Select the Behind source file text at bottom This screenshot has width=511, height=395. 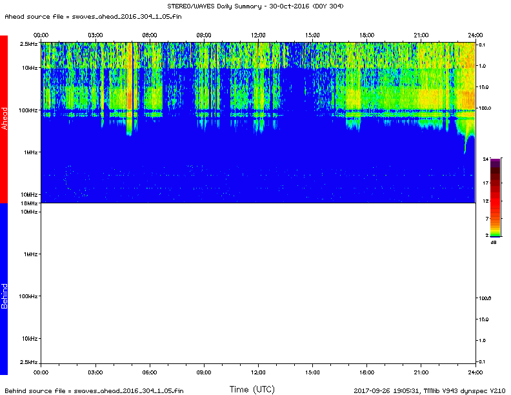(x=94, y=390)
